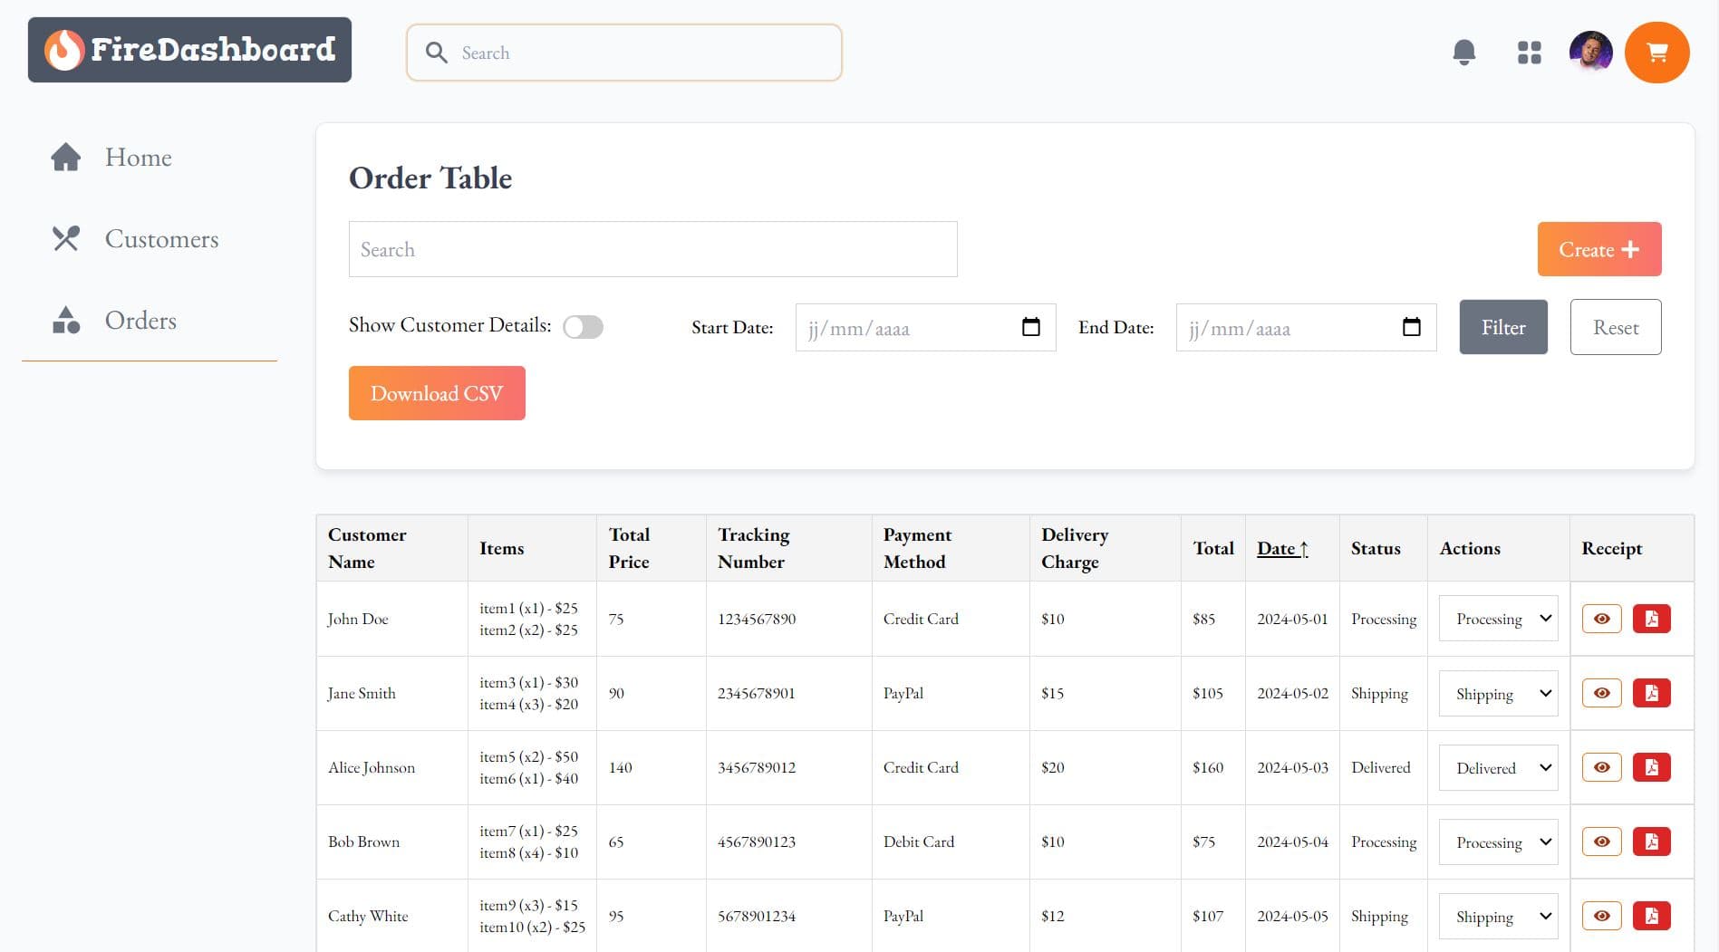Open Alice Johnson's Delivered status dropdown
This screenshot has height=952, width=1719.
click(1498, 767)
